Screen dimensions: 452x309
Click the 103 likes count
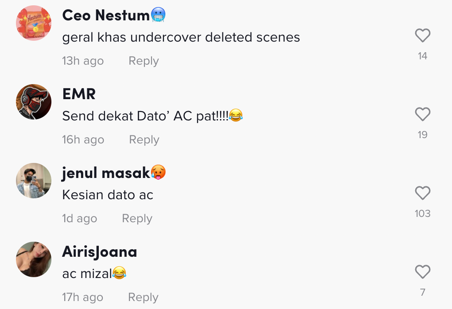point(422,213)
